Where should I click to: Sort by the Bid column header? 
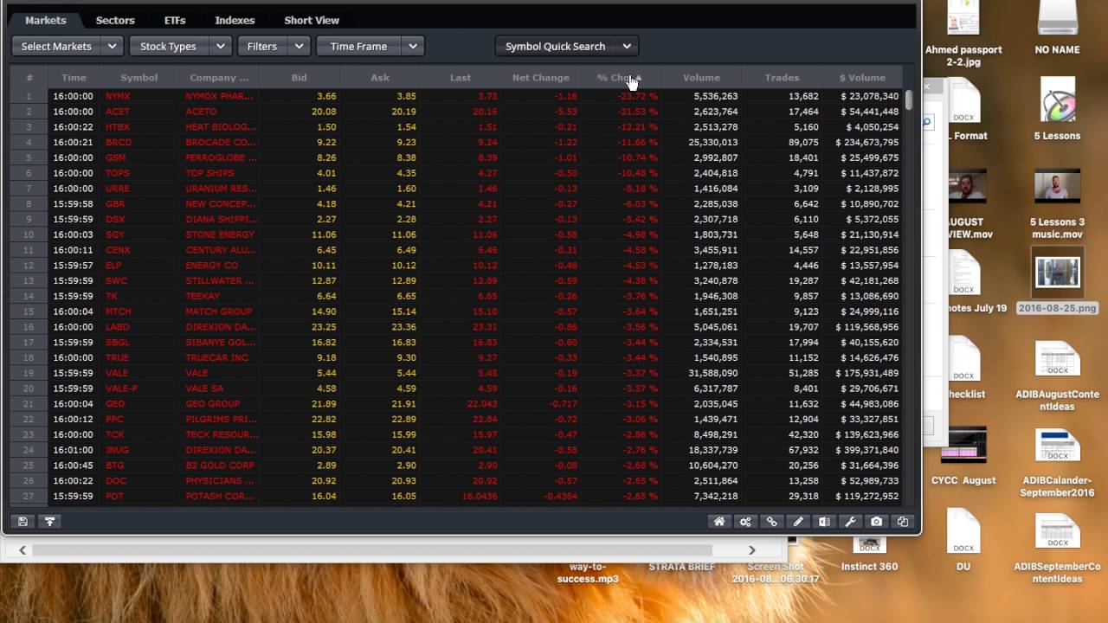point(299,78)
